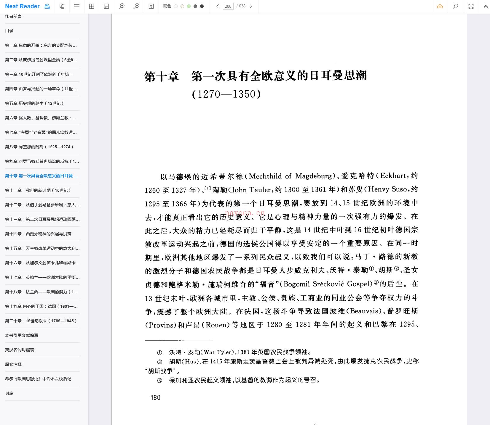Select the gray color theme swatch
This screenshot has width=490, height=425.
pos(195,6)
